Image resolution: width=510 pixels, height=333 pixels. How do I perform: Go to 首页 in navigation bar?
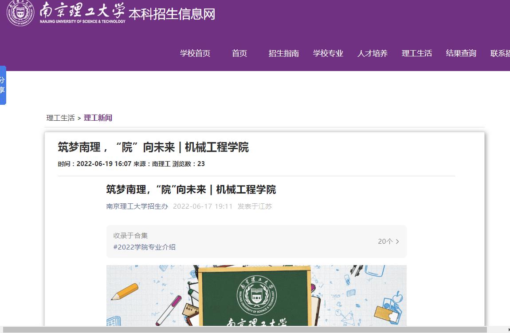239,53
